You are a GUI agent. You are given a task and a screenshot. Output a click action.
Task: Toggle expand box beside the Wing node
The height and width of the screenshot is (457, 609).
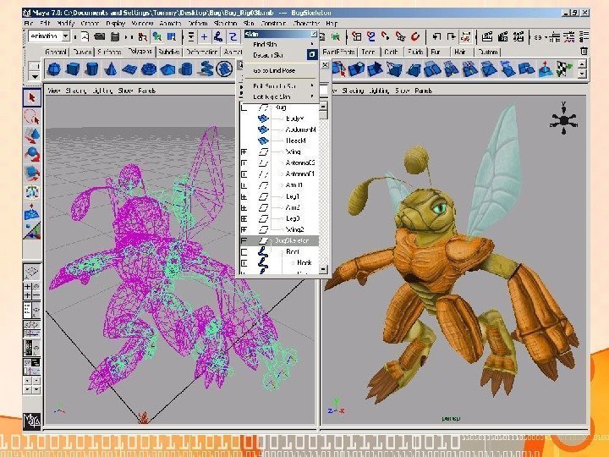tap(244, 152)
